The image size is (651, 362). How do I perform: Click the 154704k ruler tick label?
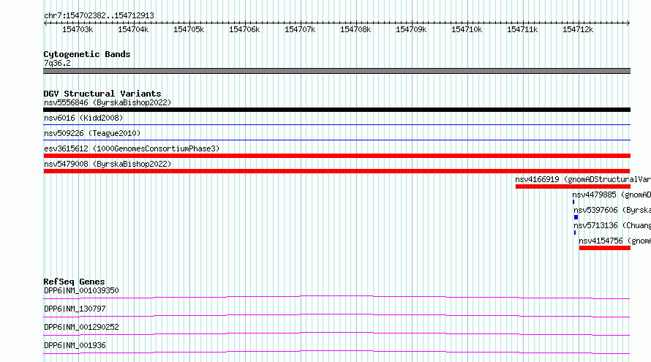click(133, 29)
